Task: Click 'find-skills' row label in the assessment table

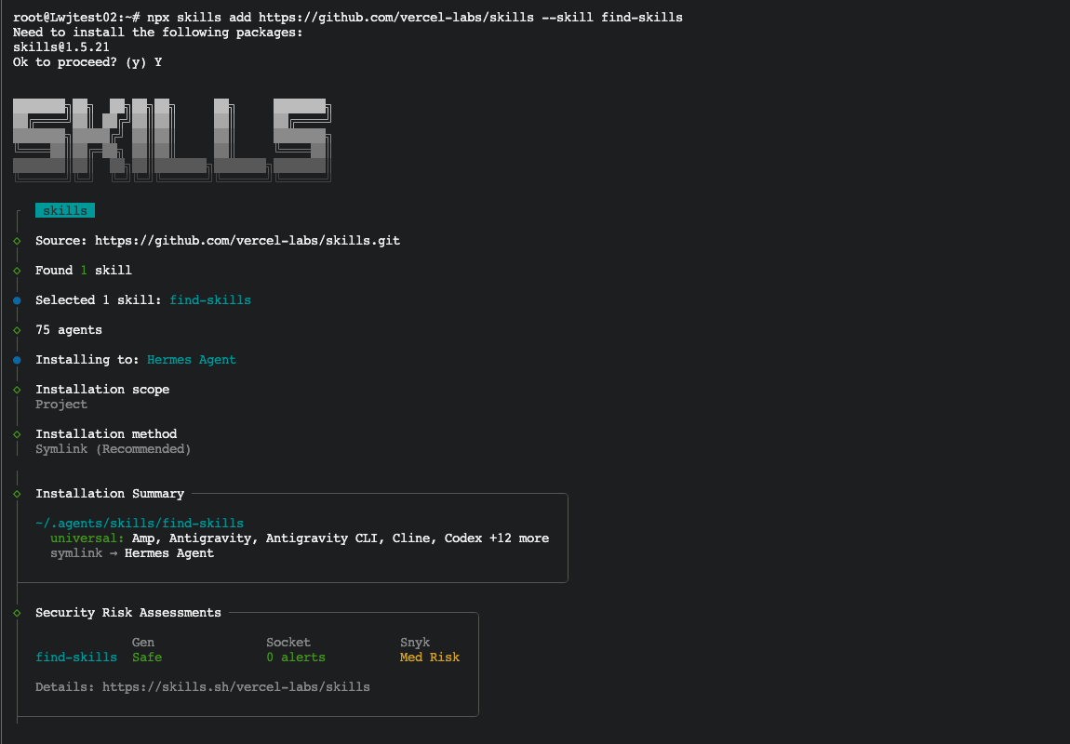Action: point(76,658)
